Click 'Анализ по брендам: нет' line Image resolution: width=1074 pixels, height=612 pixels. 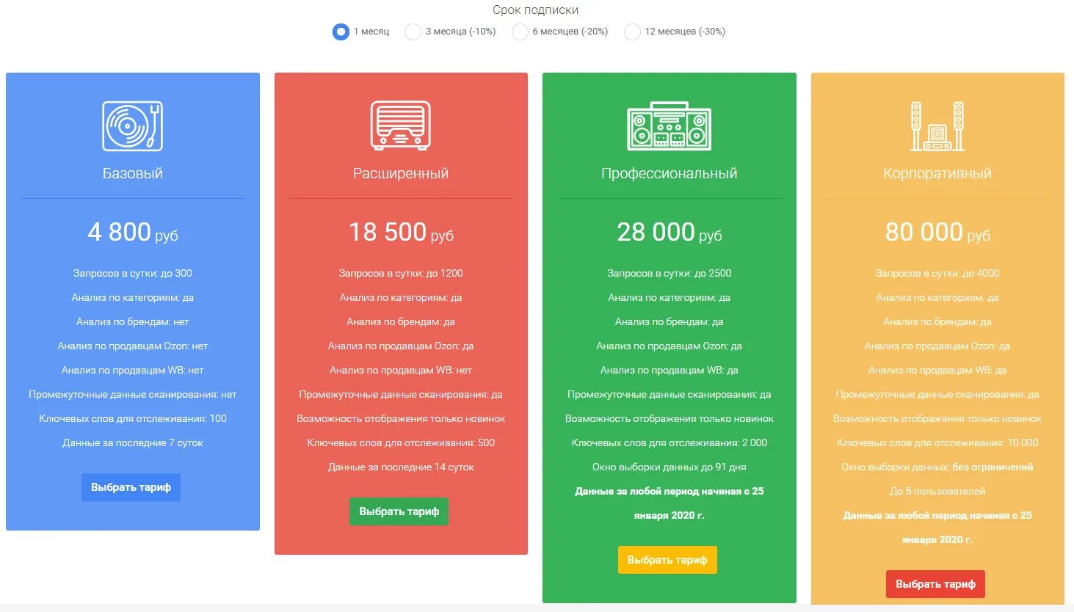click(133, 321)
